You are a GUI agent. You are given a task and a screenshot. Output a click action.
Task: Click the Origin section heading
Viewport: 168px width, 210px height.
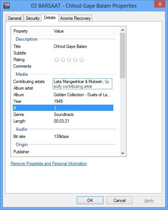(22, 145)
